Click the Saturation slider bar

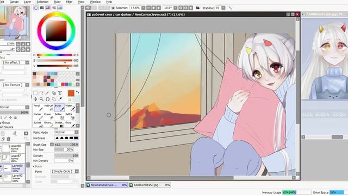click(54, 60)
